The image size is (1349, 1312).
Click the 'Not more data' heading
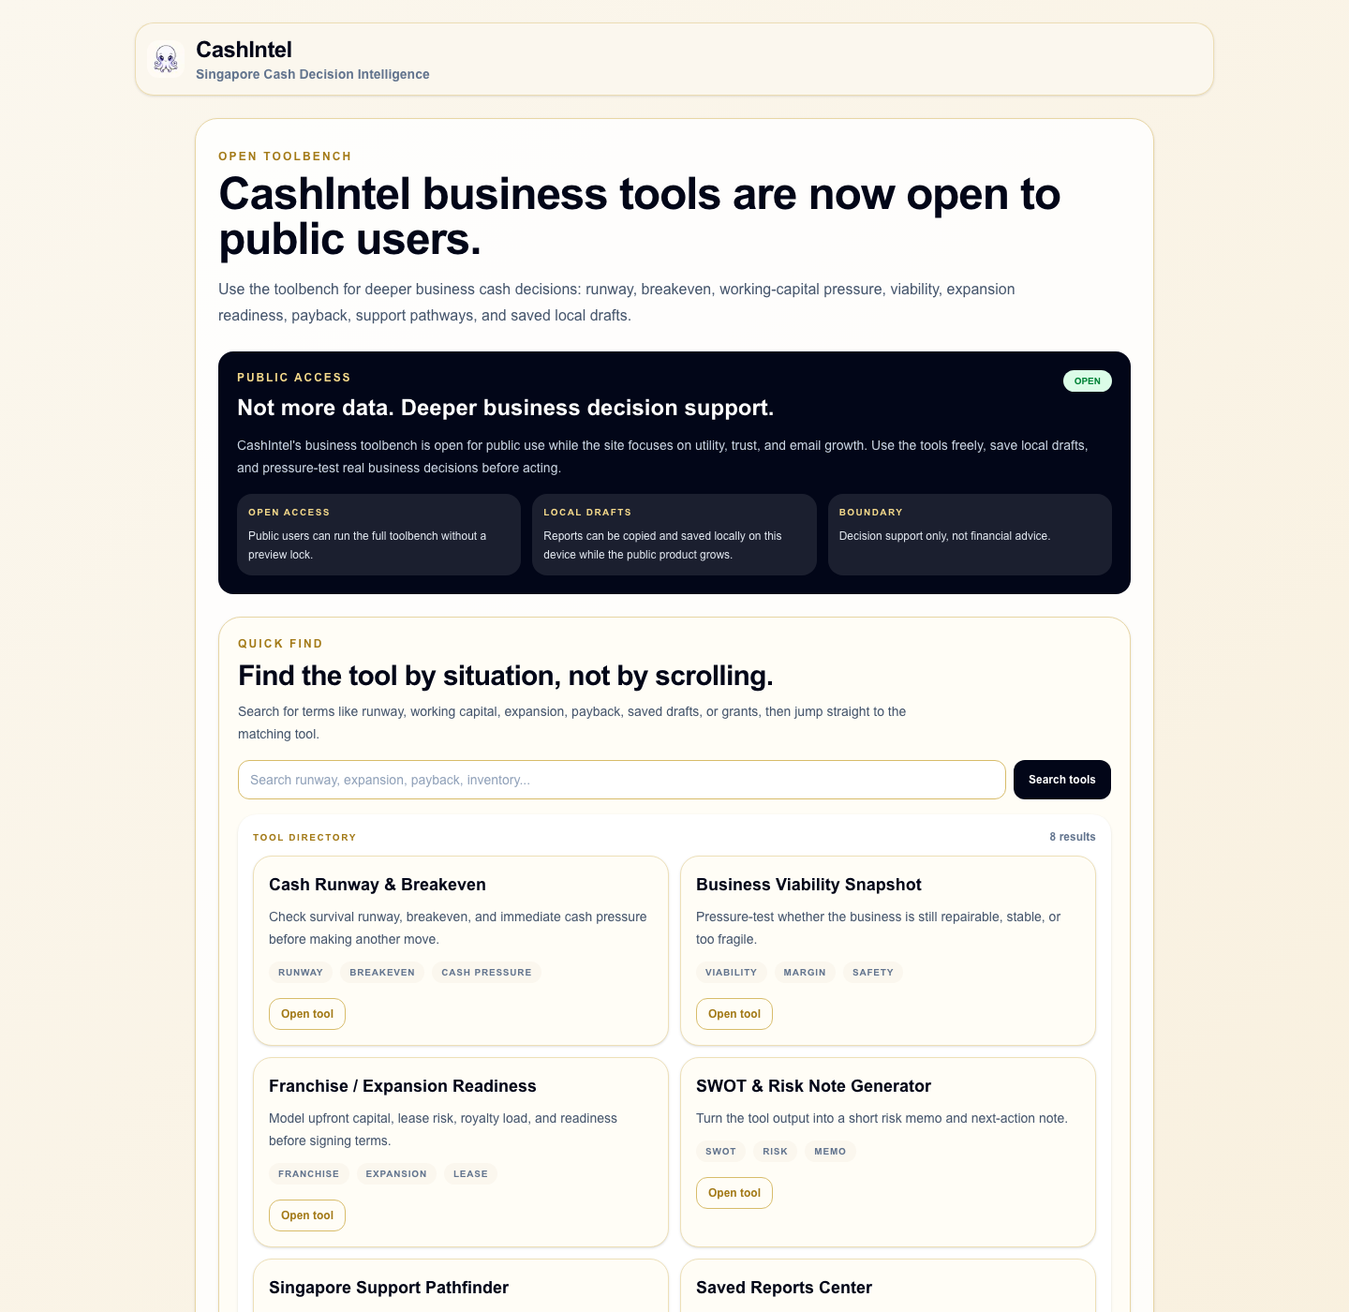click(x=506, y=408)
